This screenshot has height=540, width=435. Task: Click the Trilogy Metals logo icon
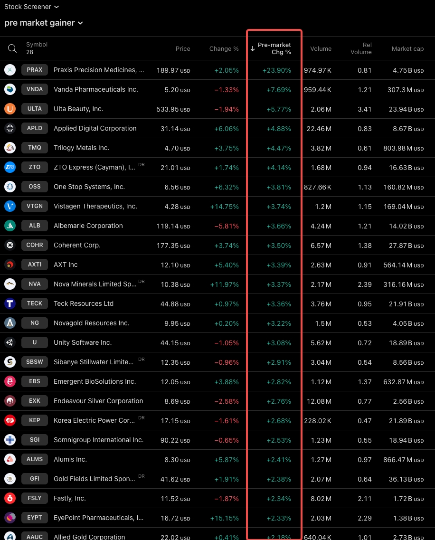[10, 148]
